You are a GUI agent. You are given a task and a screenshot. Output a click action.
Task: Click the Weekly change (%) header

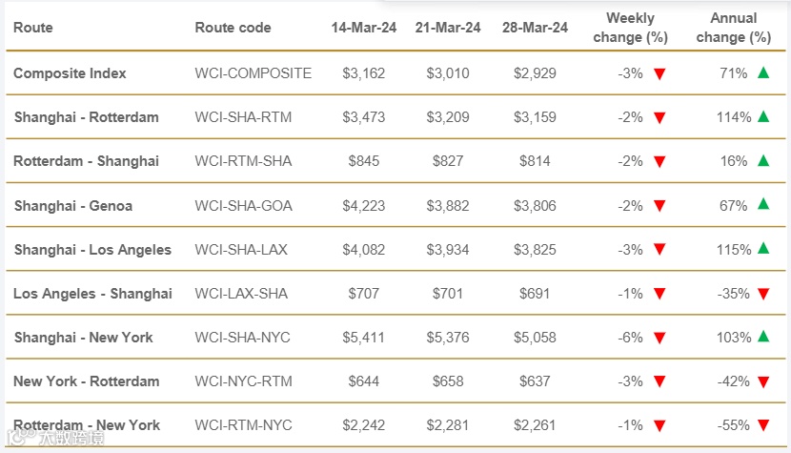click(x=630, y=28)
